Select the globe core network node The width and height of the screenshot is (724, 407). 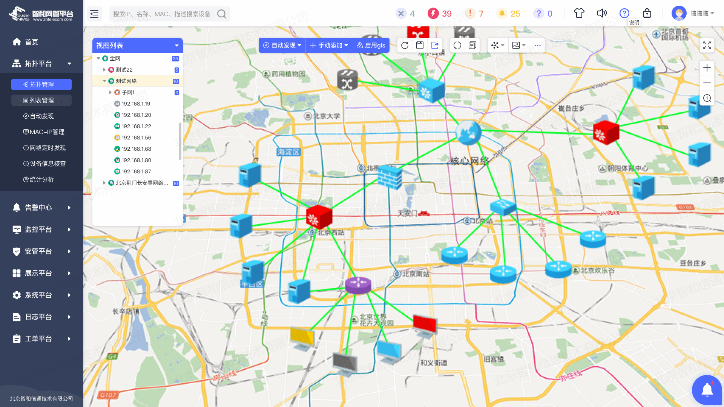468,132
